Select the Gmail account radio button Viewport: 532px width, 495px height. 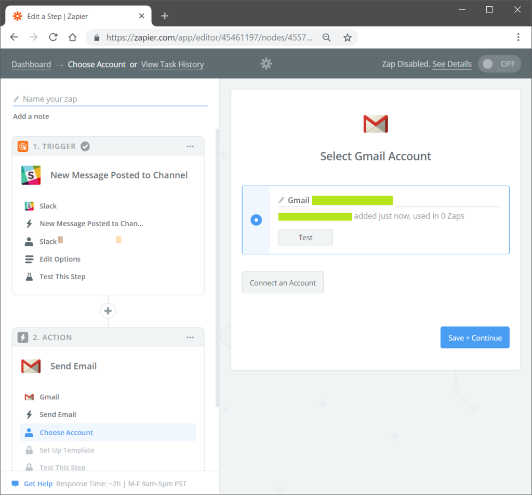coord(256,220)
